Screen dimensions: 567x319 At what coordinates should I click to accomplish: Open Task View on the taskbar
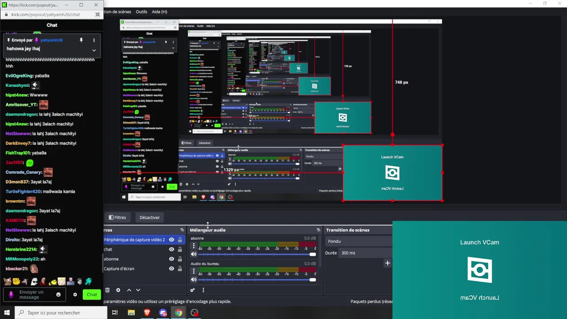pos(115,313)
